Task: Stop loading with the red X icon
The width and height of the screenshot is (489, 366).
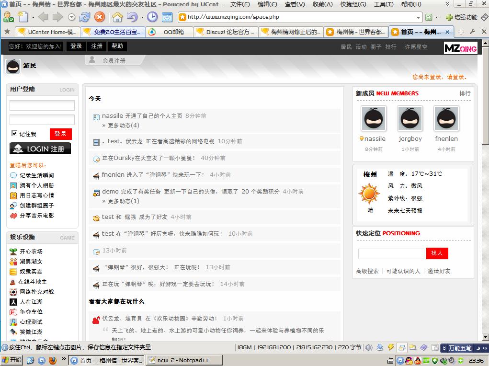Action: 100,17
